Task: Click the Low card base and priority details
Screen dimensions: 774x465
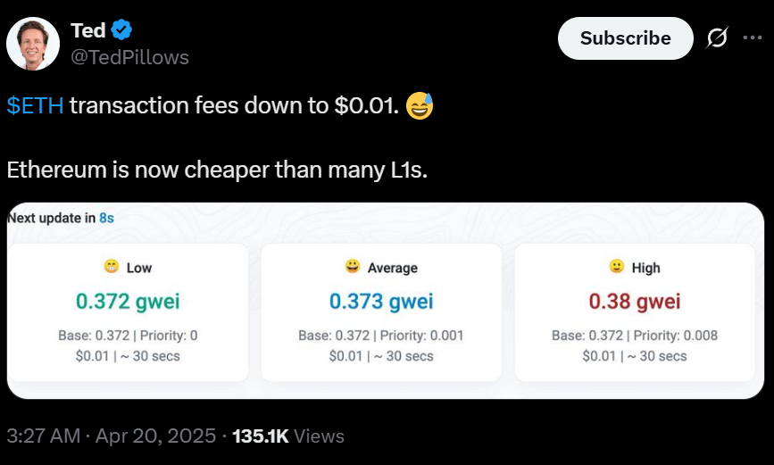Action: pos(128,336)
